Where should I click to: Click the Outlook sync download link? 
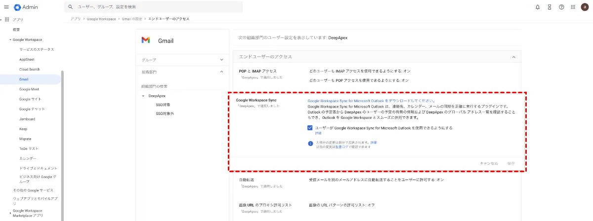click(371, 101)
